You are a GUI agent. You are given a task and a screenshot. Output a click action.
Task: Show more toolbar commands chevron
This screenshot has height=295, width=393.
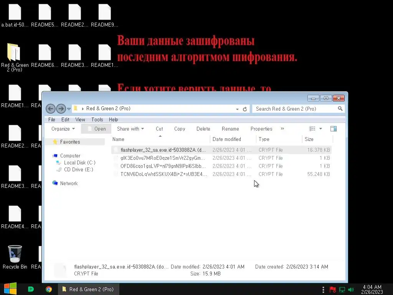tap(282, 128)
